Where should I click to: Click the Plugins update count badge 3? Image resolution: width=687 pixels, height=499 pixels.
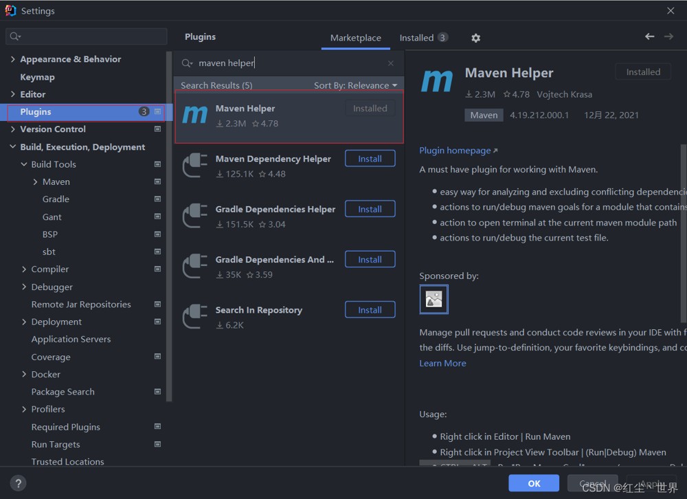point(144,112)
